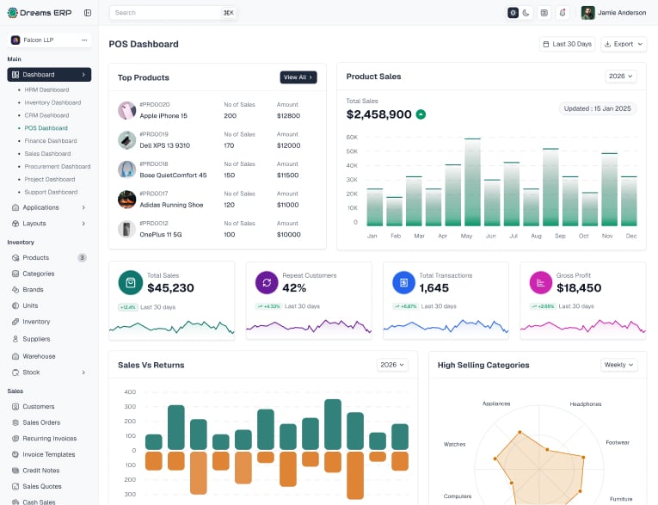Open the Weekly dropdown in High Selling Categories
Viewport: 658px width, 505px height.
click(x=619, y=365)
